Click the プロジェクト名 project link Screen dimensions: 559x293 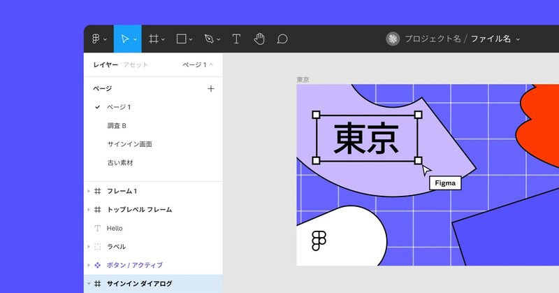[433, 39]
